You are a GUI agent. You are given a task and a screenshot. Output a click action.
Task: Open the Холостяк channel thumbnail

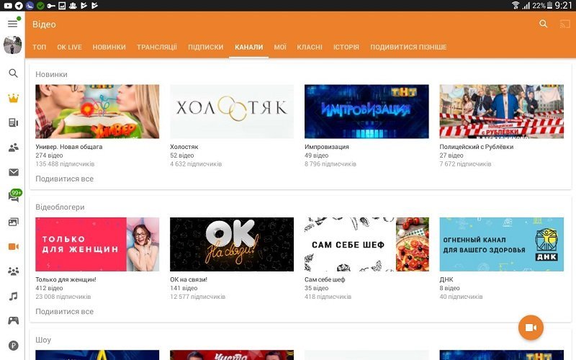[x=232, y=111]
